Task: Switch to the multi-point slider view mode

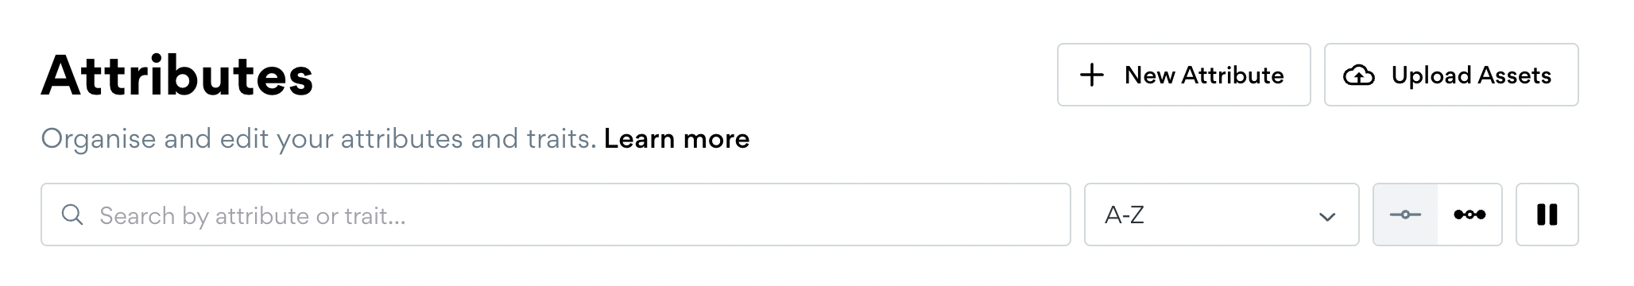Action: [1469, 214]
